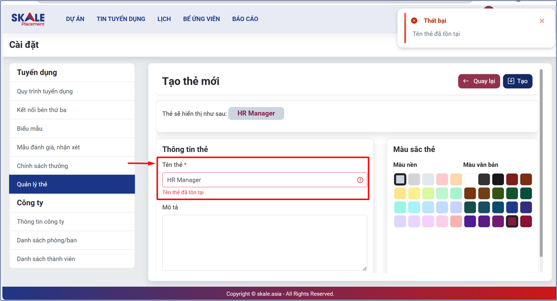Click the Mô tả text area
The image size is (557, 301).
265,242
